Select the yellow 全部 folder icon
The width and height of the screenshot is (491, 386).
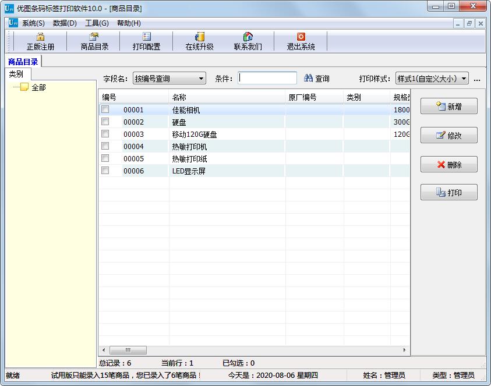pos(24,87)
